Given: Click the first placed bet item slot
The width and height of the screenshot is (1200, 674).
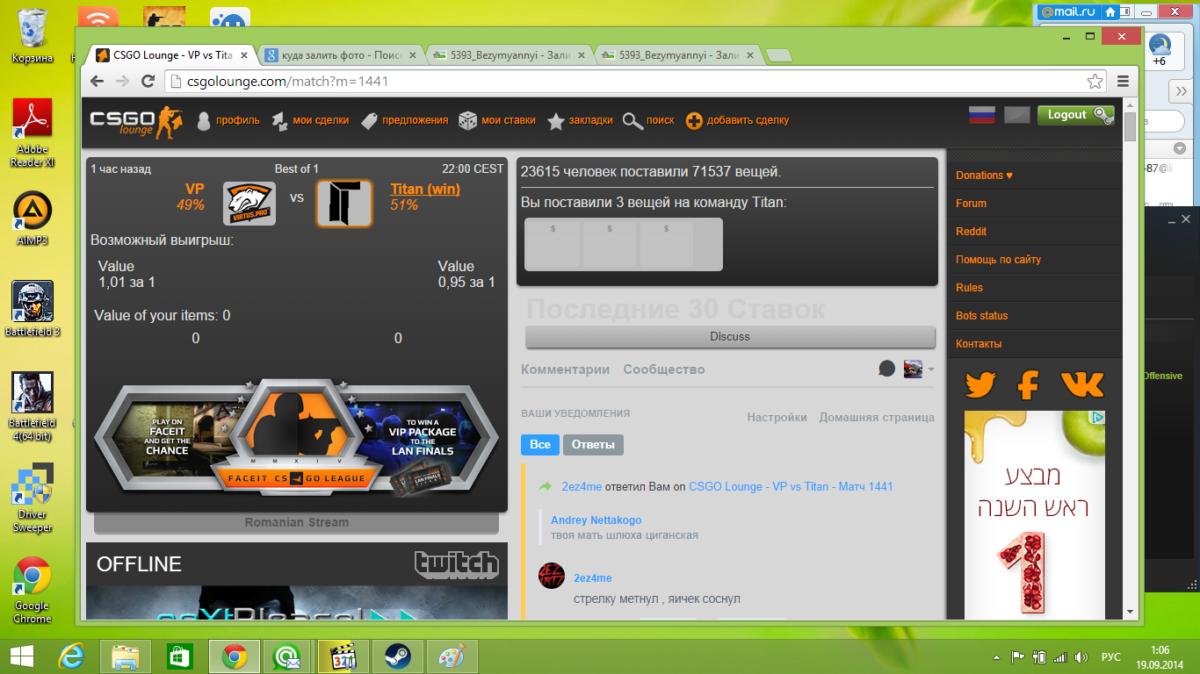Looking at the screenshot, I should coord(553,244).
